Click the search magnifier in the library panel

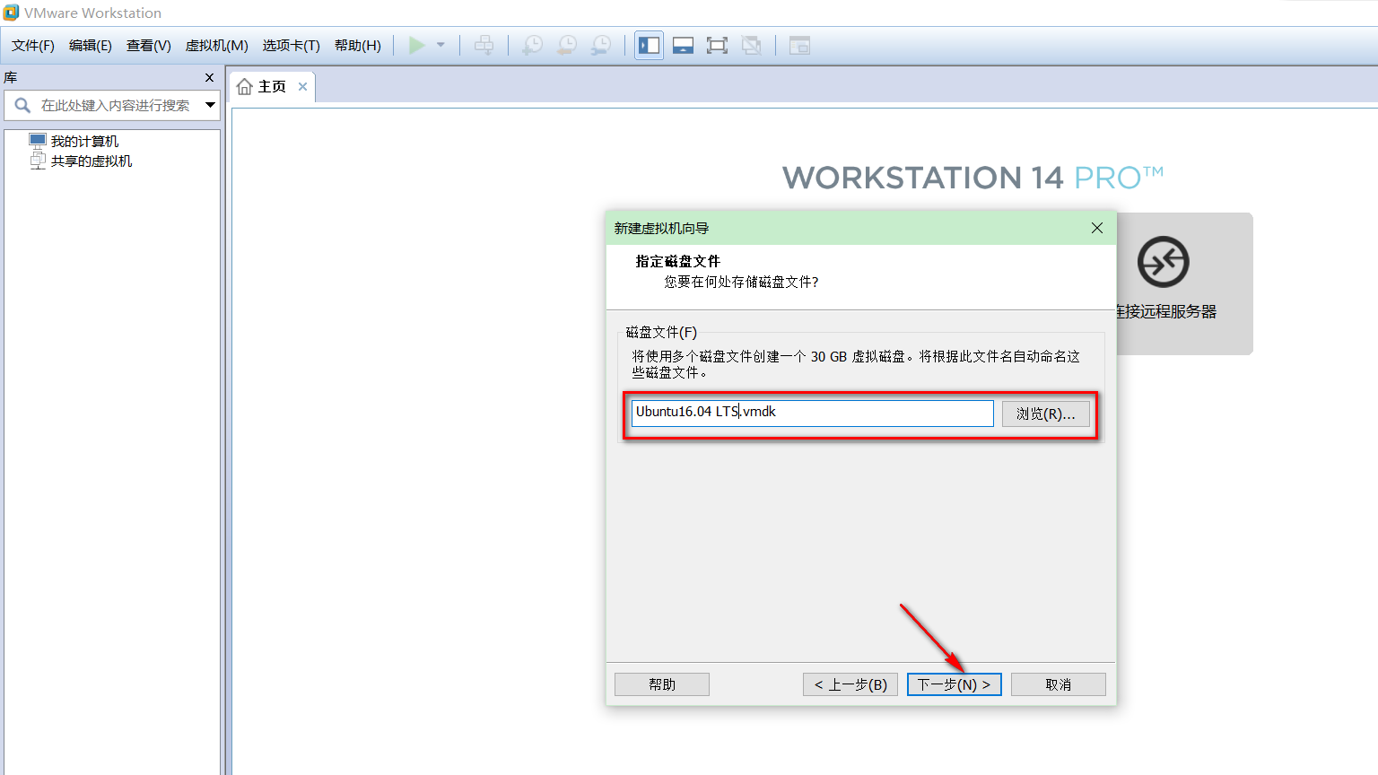tap(22, 105)
